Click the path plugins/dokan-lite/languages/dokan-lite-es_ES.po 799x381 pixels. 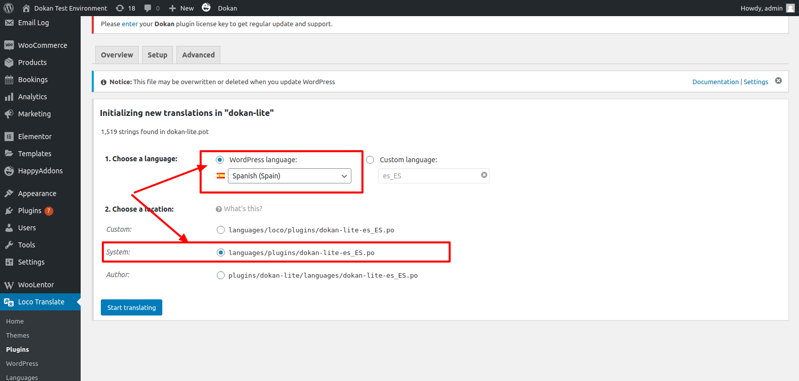323,275
